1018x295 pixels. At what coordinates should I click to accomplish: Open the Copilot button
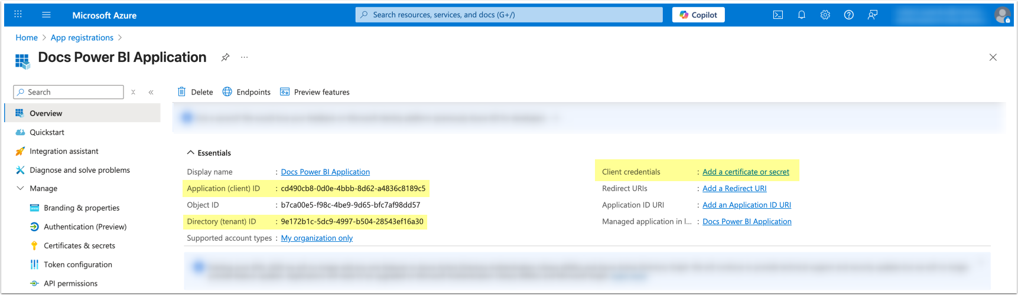point(698,15)
